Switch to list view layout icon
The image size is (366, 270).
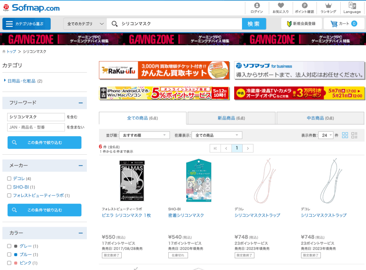coord(354,135)
